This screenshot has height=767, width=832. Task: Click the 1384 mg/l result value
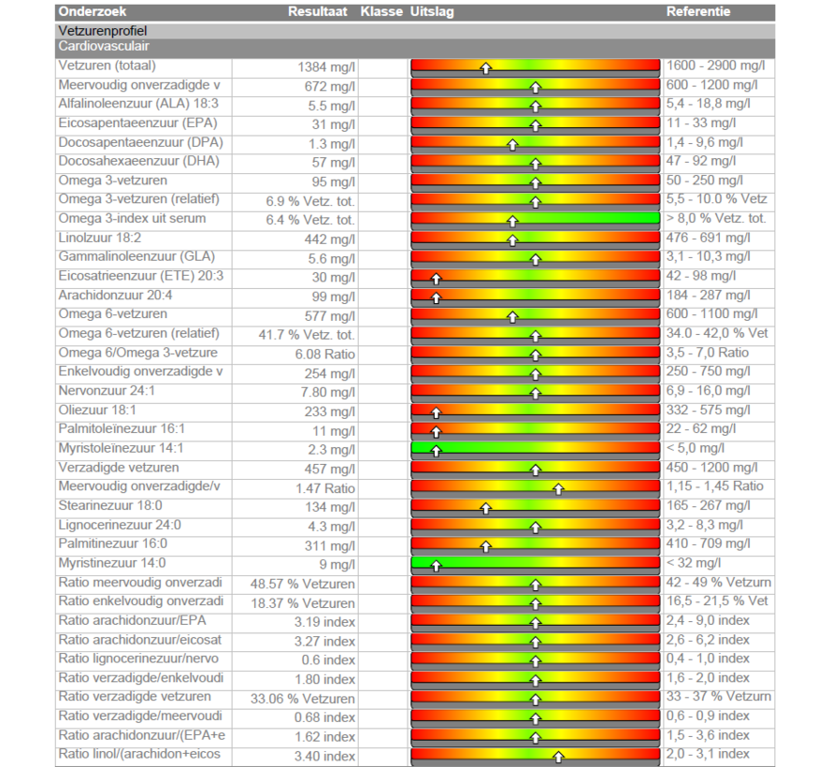pyautogui.click(x=326, y=66)
